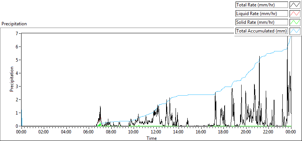Click the Precipitation graph caption above the plot
This screenshot has width=302, height=141.
(14, 24)
